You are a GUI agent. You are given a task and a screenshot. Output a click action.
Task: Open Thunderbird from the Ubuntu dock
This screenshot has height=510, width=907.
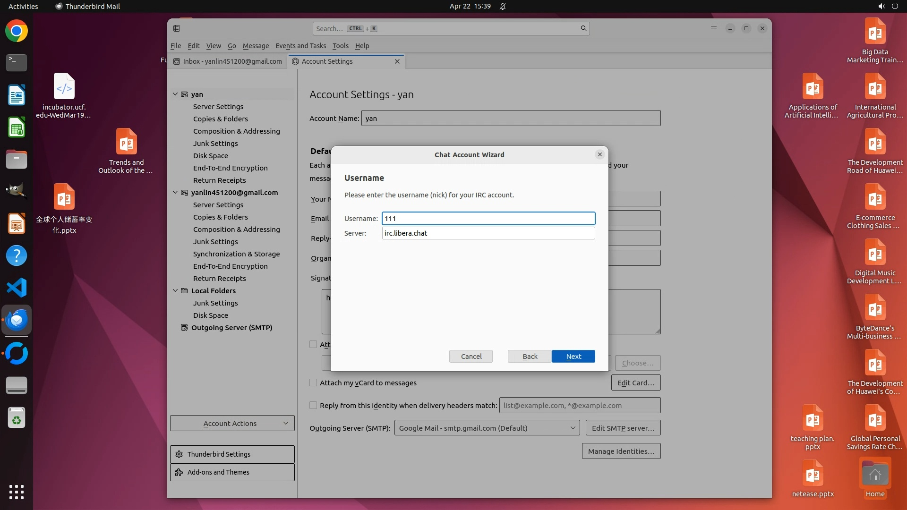click(x=17, y=320)
